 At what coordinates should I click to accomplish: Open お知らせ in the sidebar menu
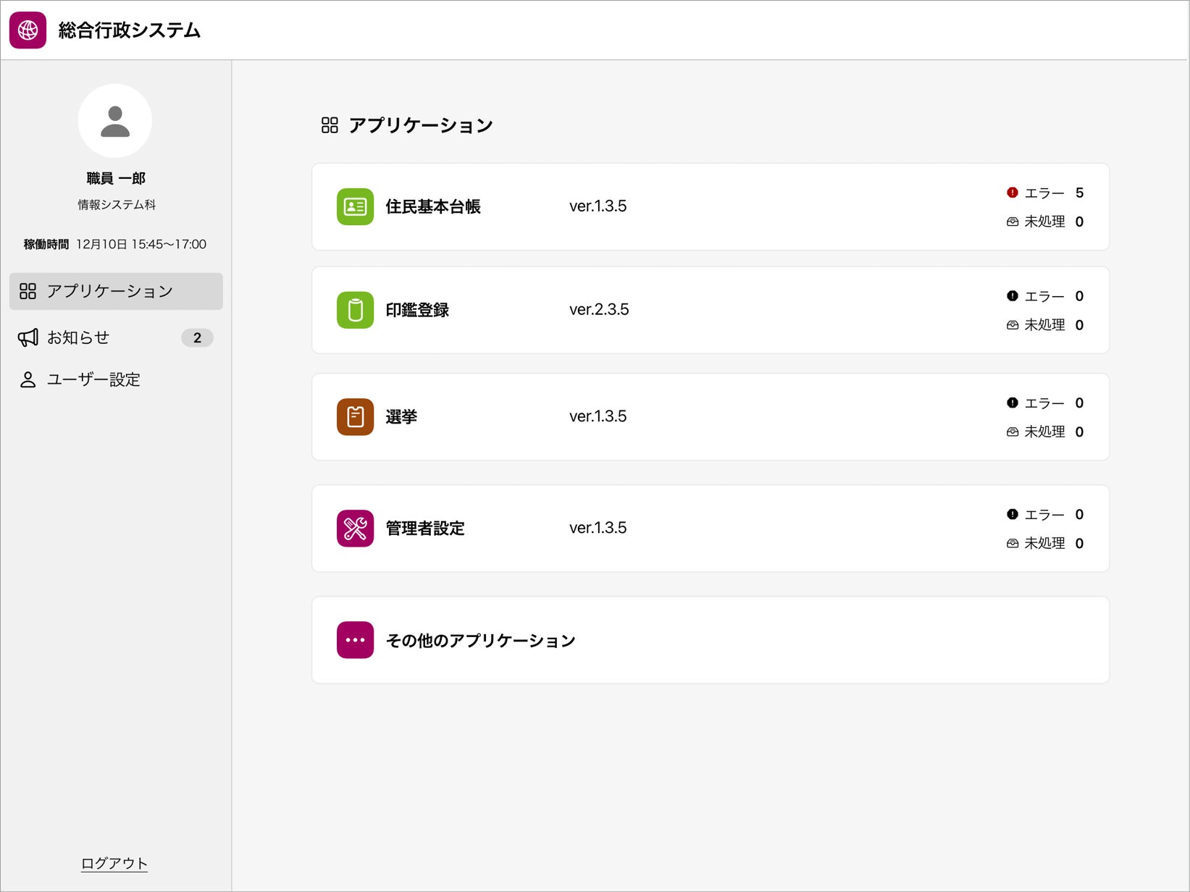[78, 337]
